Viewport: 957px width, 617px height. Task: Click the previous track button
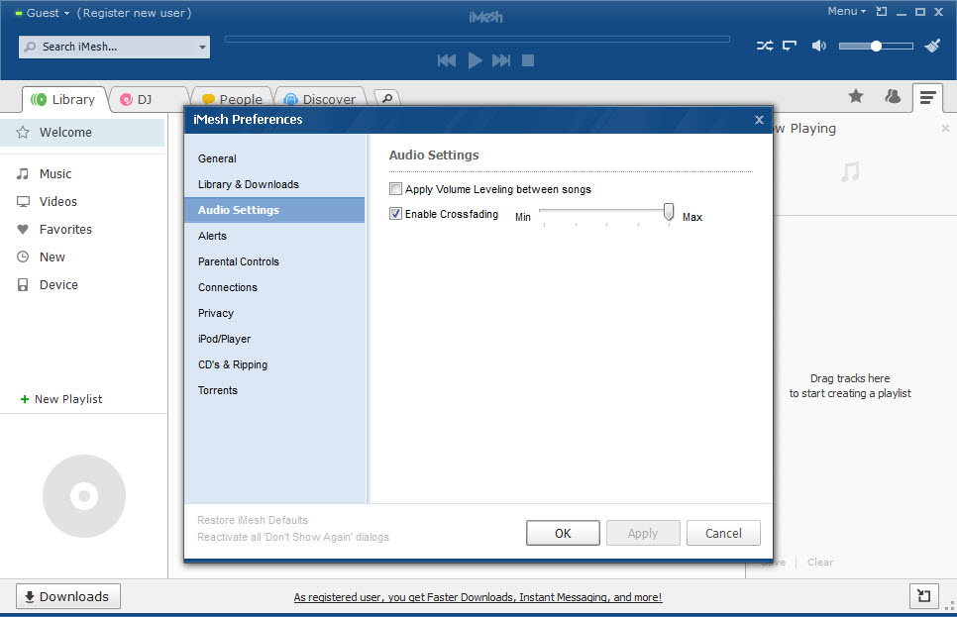click(447, 60)
